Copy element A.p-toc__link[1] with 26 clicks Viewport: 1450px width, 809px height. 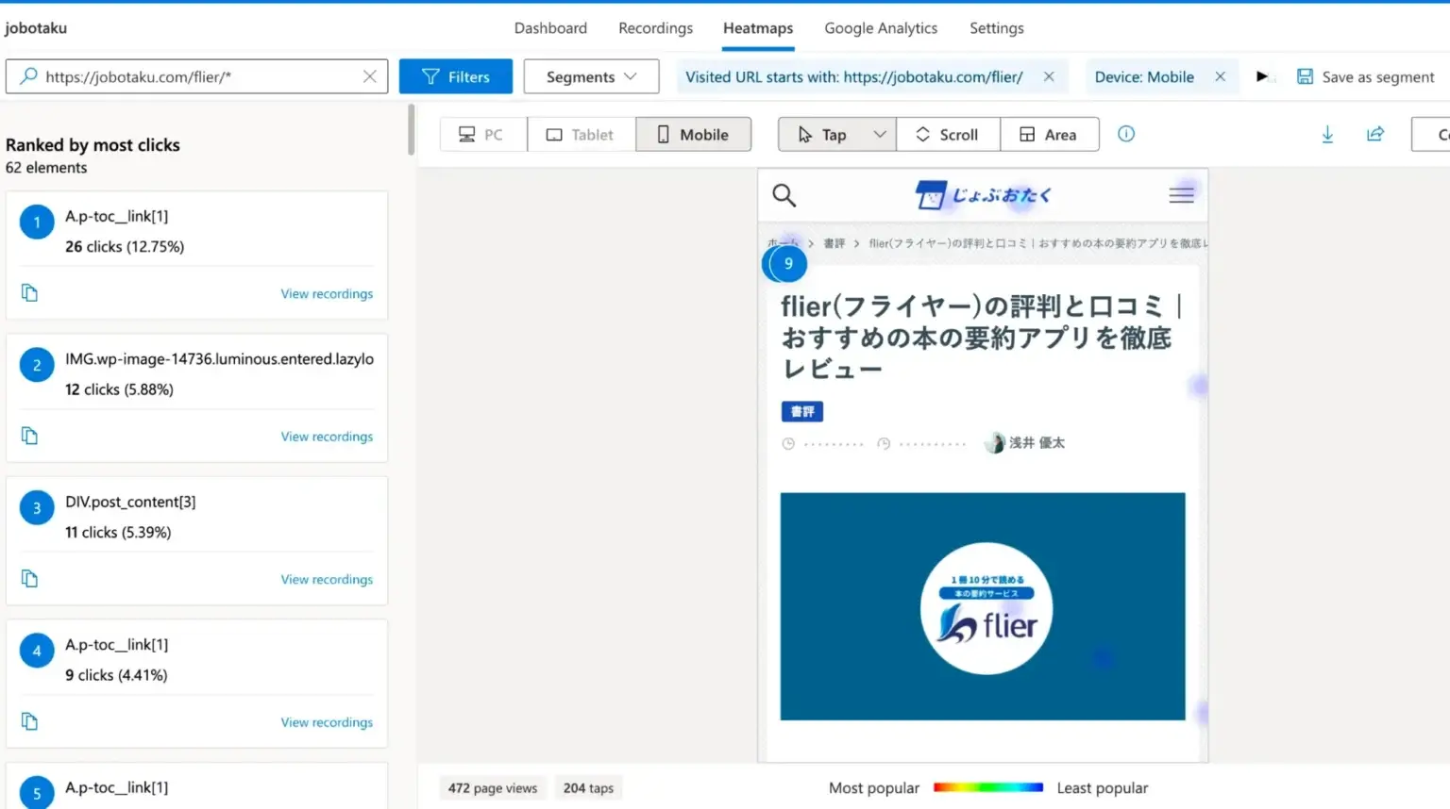(x=29, y=293)
